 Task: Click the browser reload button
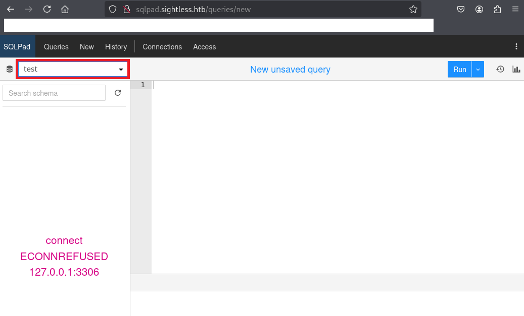point(47,9)
